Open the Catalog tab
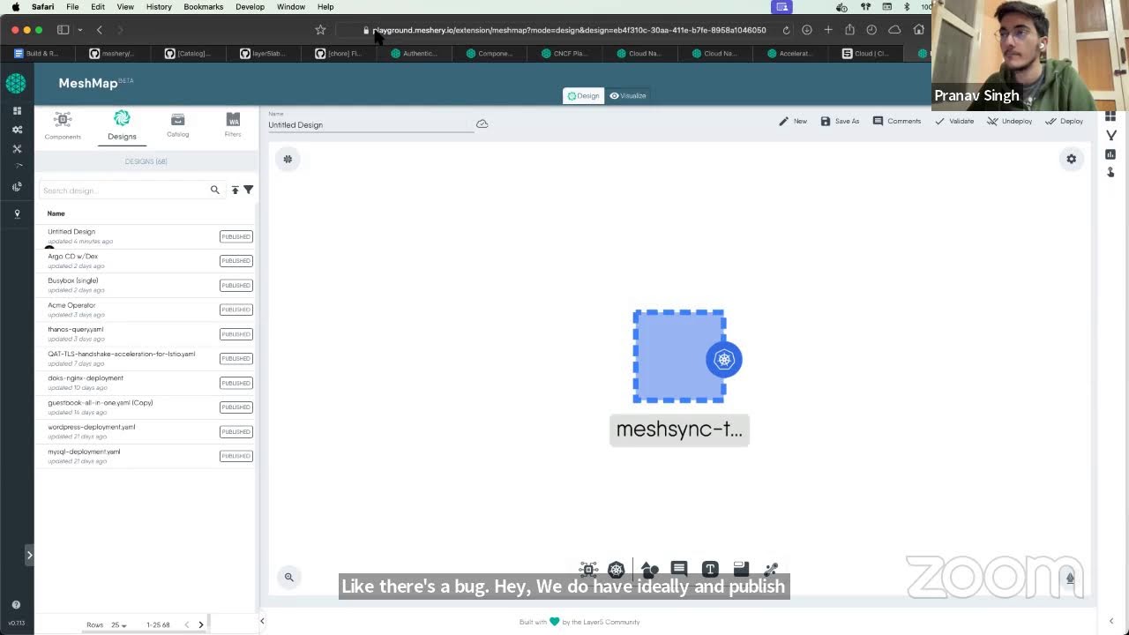Viewport: 1129px width, 635px height. pos(177,125)
